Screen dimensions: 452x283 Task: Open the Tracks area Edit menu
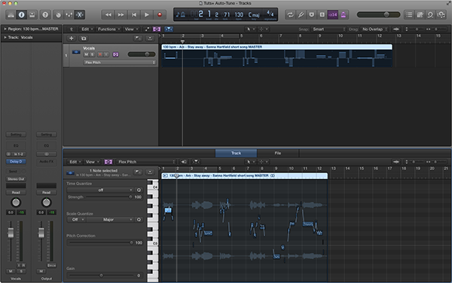(x=87, y=29)
